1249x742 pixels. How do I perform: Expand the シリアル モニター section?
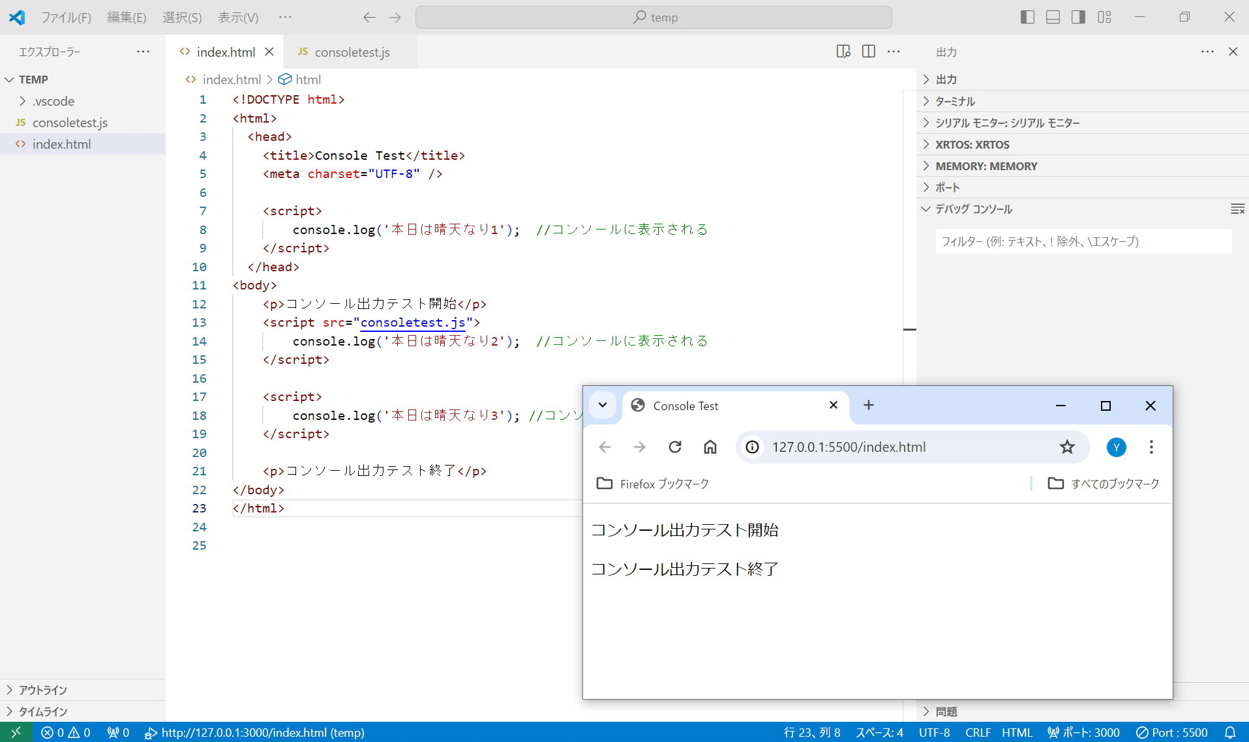click(x=1083, y=123)
